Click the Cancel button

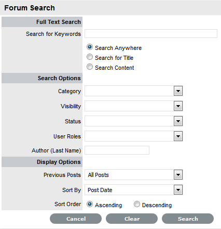pyautogui.click(x=76, y=219)
